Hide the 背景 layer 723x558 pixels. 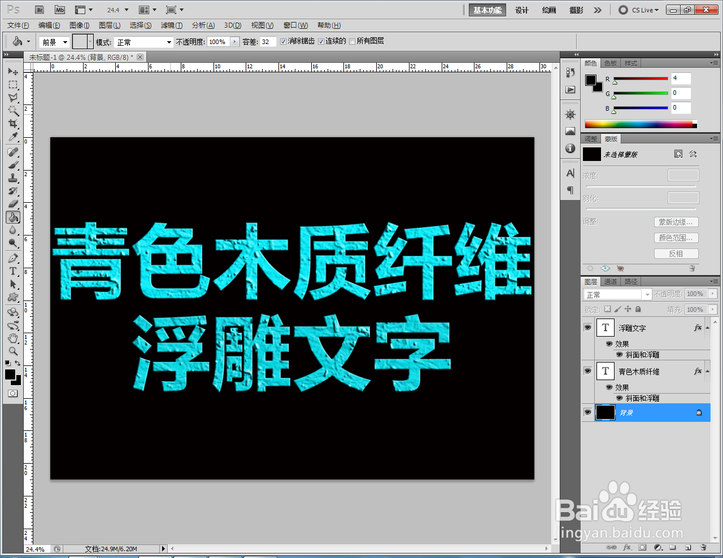click(x=587, y=412)
